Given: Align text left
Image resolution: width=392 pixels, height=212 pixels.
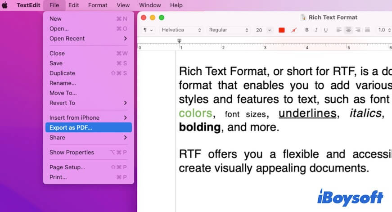Looking at the screenshot, I should pos(338,30).
